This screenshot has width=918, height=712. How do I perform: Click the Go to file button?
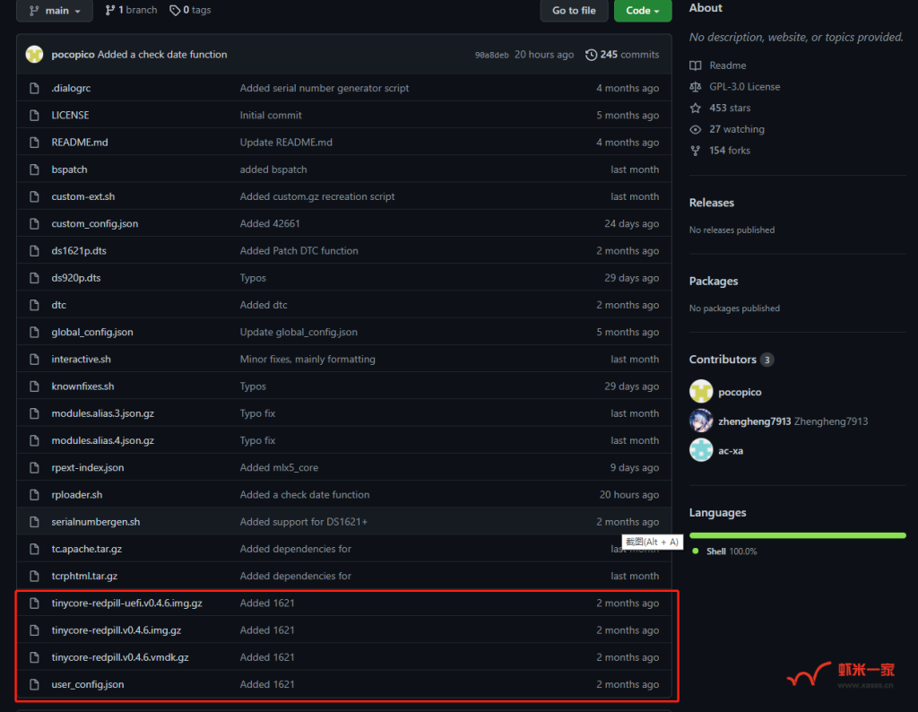click(574, 10)
